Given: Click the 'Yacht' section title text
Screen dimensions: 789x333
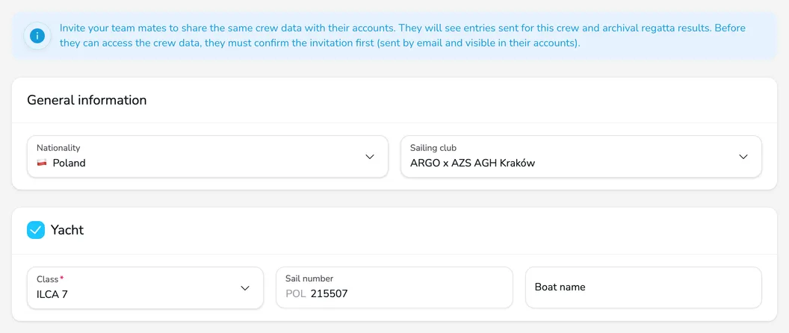Looking at the screenshot, I should 67,231.
